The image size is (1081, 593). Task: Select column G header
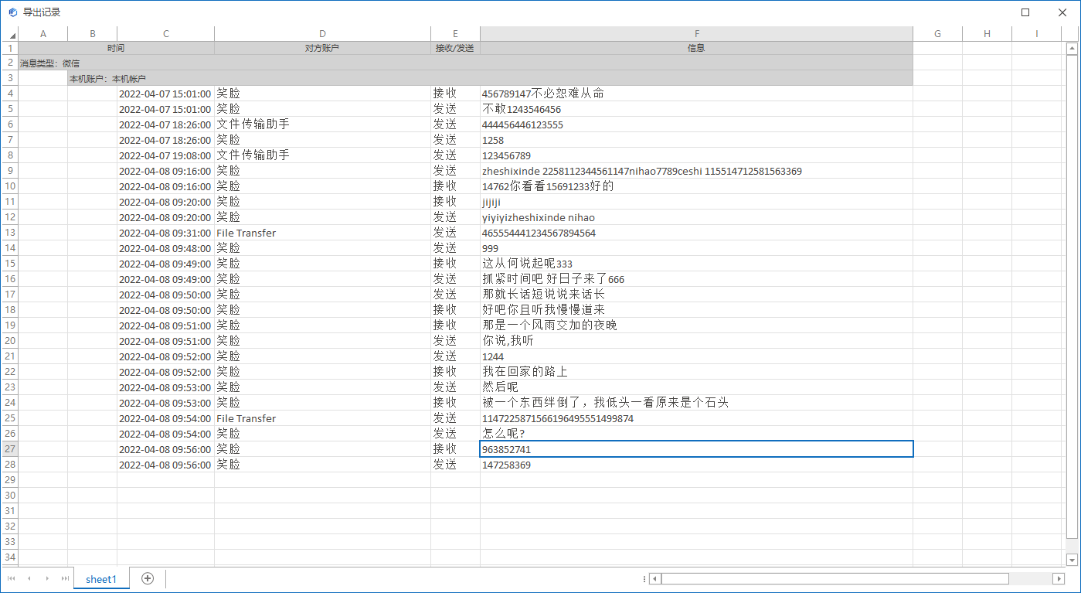coord(938,34)
